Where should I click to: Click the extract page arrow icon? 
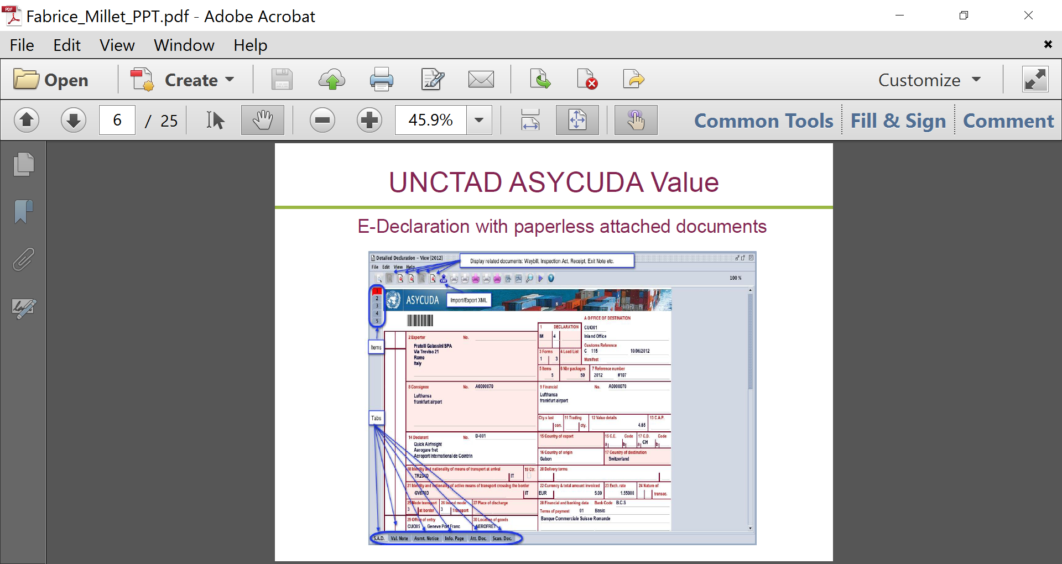(633, 80)
